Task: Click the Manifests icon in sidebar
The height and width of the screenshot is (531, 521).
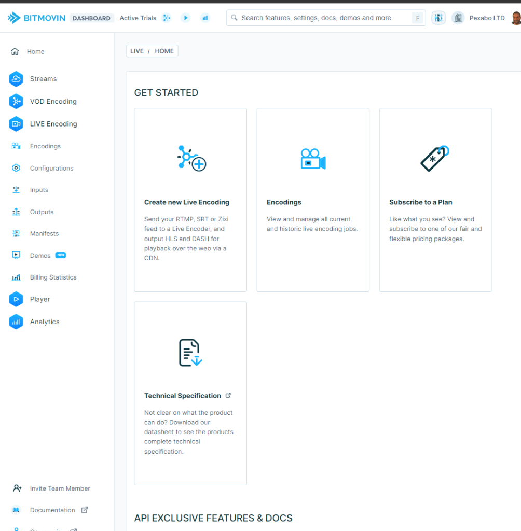Action: click(16, 233)
